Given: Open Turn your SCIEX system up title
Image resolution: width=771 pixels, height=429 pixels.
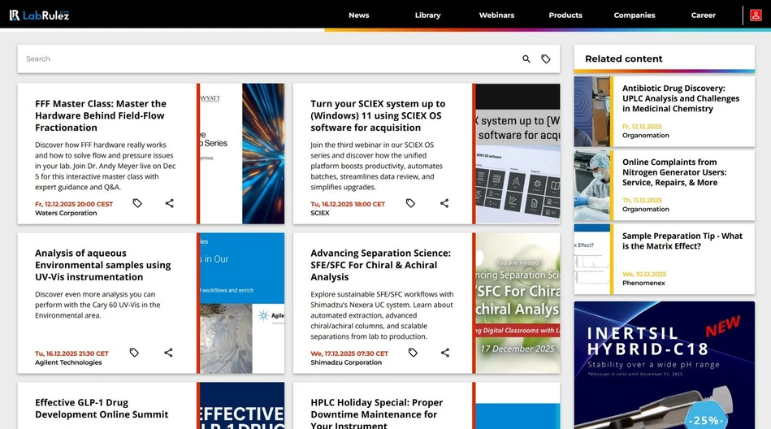Looking at the screenshot, I should [x=378, y=115].
